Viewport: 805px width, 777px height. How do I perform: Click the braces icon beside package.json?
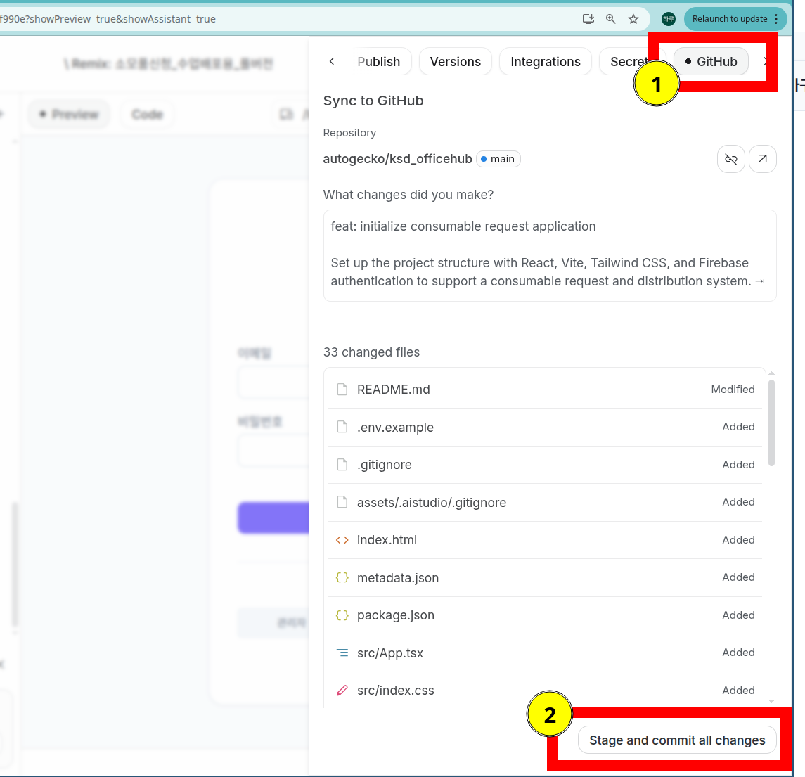click(342, 615)
